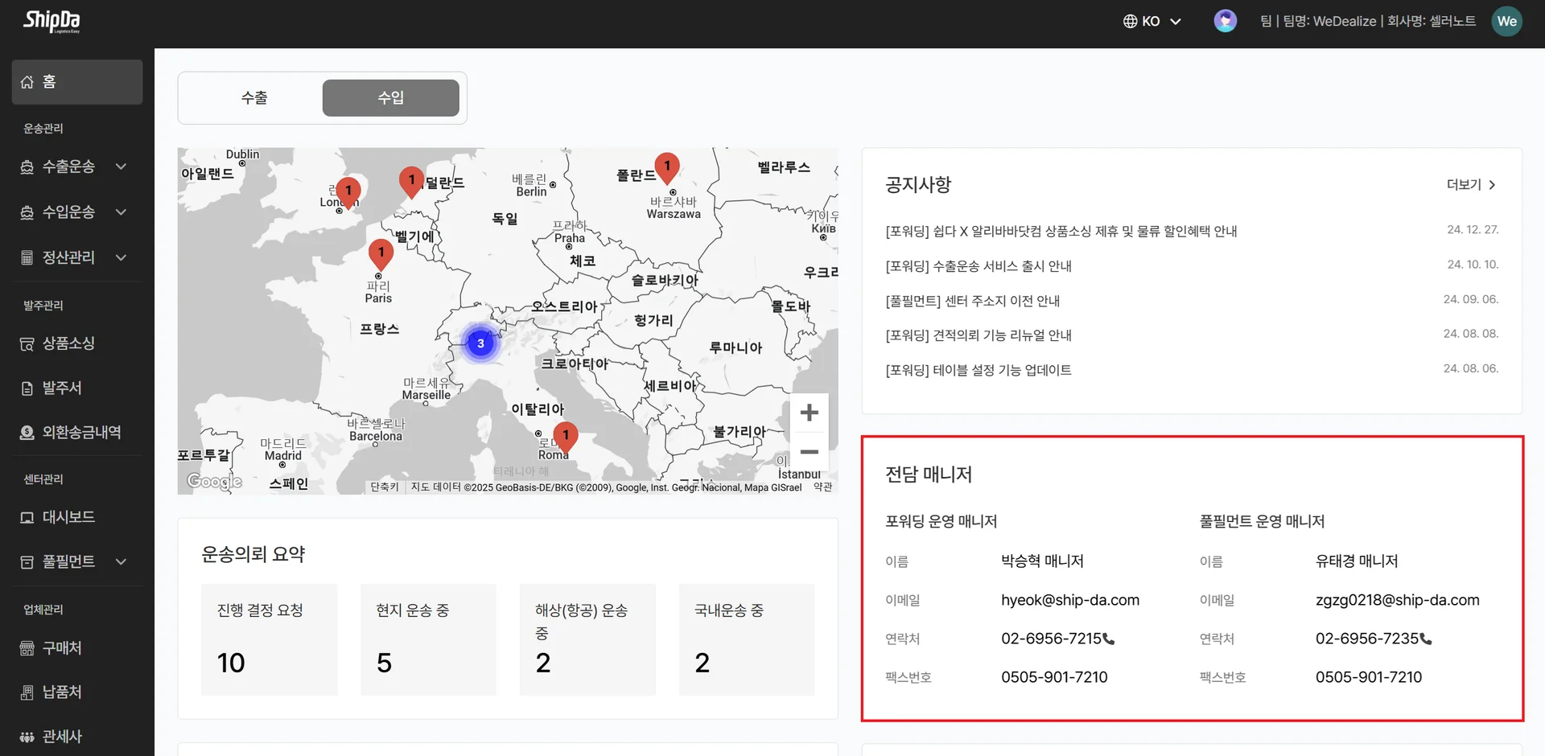Open the 외환송금내역 page
Viewport: 1545px width, 756px height.
click(72, 432)
